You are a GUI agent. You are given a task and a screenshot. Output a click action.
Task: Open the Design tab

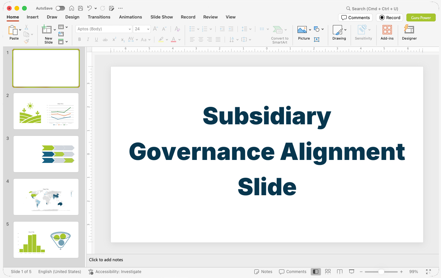tap(72, 17)
